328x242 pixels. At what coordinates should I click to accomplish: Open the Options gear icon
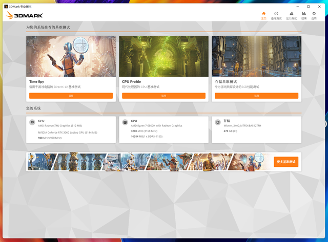coord(314,14)
